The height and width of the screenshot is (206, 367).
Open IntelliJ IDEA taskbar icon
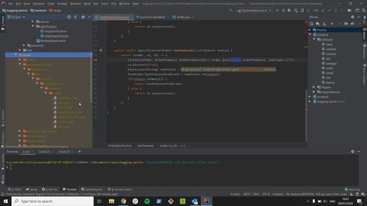click(x=206, y=201)
